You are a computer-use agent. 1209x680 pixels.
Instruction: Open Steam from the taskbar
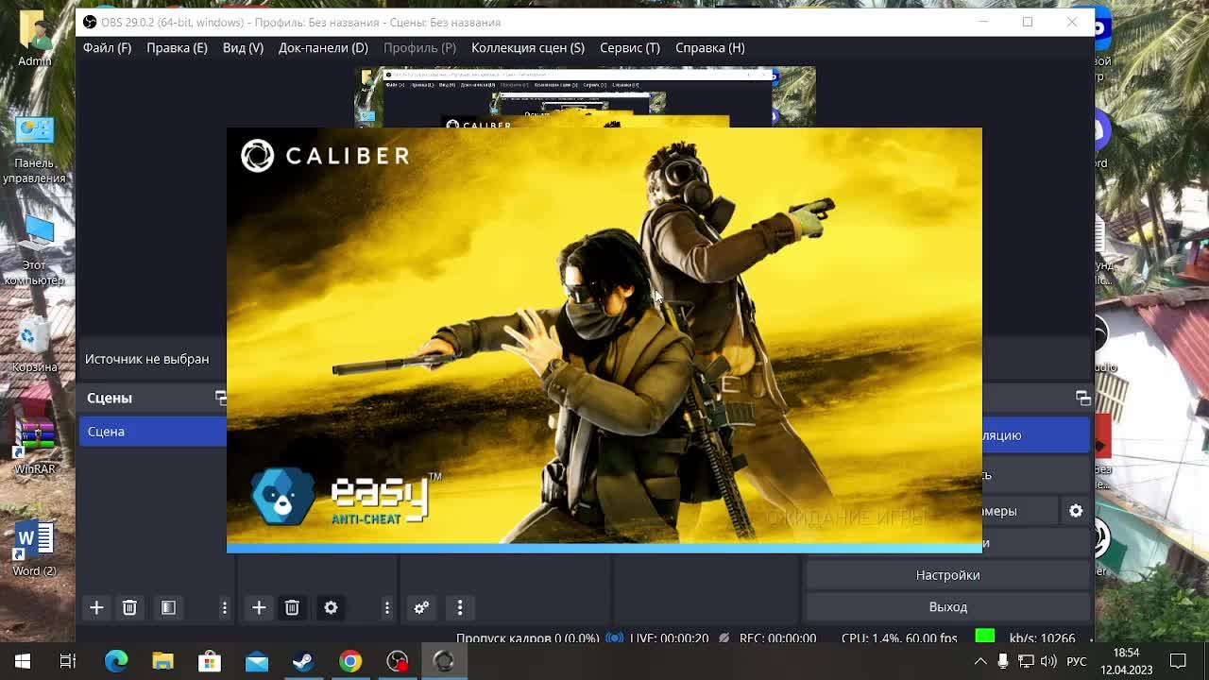click(303, 661)
